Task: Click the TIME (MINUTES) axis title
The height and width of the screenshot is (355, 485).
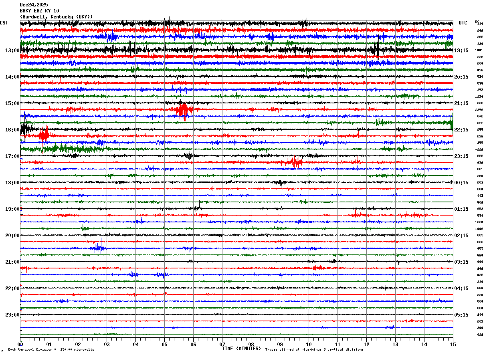Action: pos(241,349)
